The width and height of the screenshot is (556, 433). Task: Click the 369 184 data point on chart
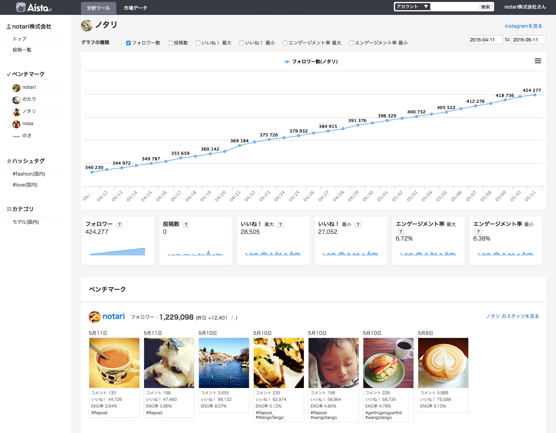pyautogui.click(x=240, y=146)
